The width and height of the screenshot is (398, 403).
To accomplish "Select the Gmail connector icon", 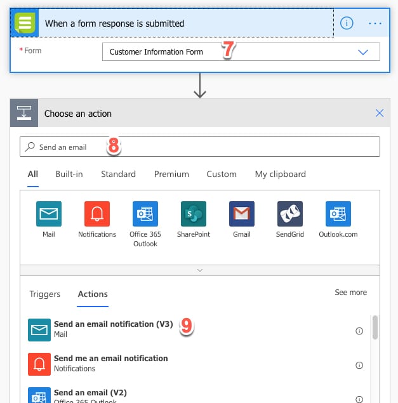I will tap(242, 214).
